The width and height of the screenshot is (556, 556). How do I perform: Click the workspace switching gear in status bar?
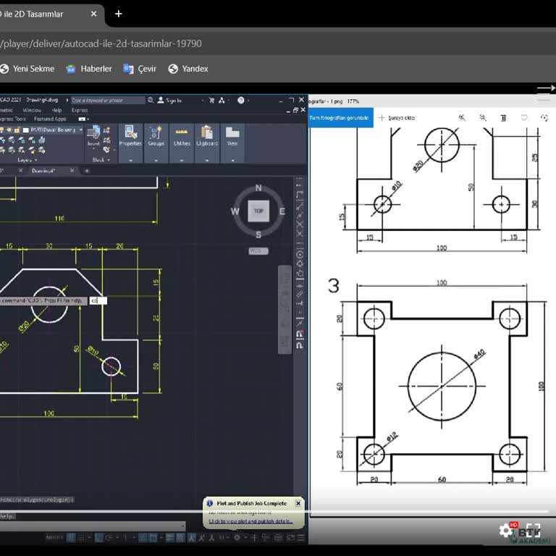237,538
